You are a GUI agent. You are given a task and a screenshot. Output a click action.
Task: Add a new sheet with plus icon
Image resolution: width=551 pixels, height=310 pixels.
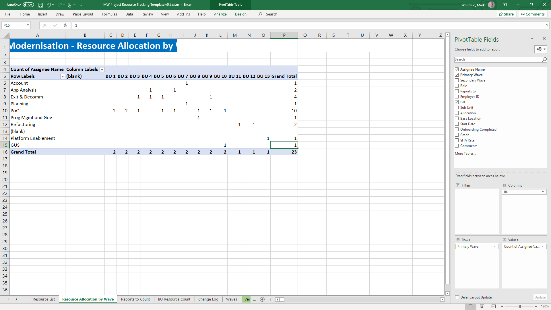click(x=262, y=299)
